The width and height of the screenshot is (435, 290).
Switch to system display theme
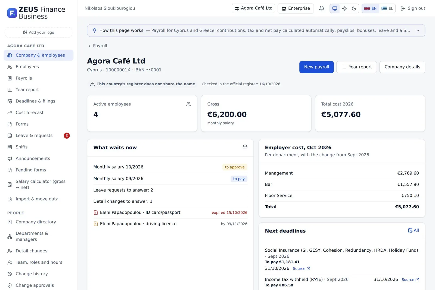(x=335, y=8)
